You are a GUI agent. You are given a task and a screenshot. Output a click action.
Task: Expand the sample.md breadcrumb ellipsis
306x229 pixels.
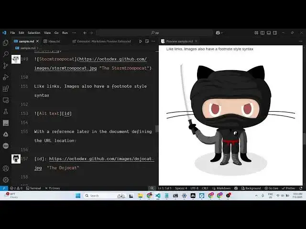coord(40,48)
